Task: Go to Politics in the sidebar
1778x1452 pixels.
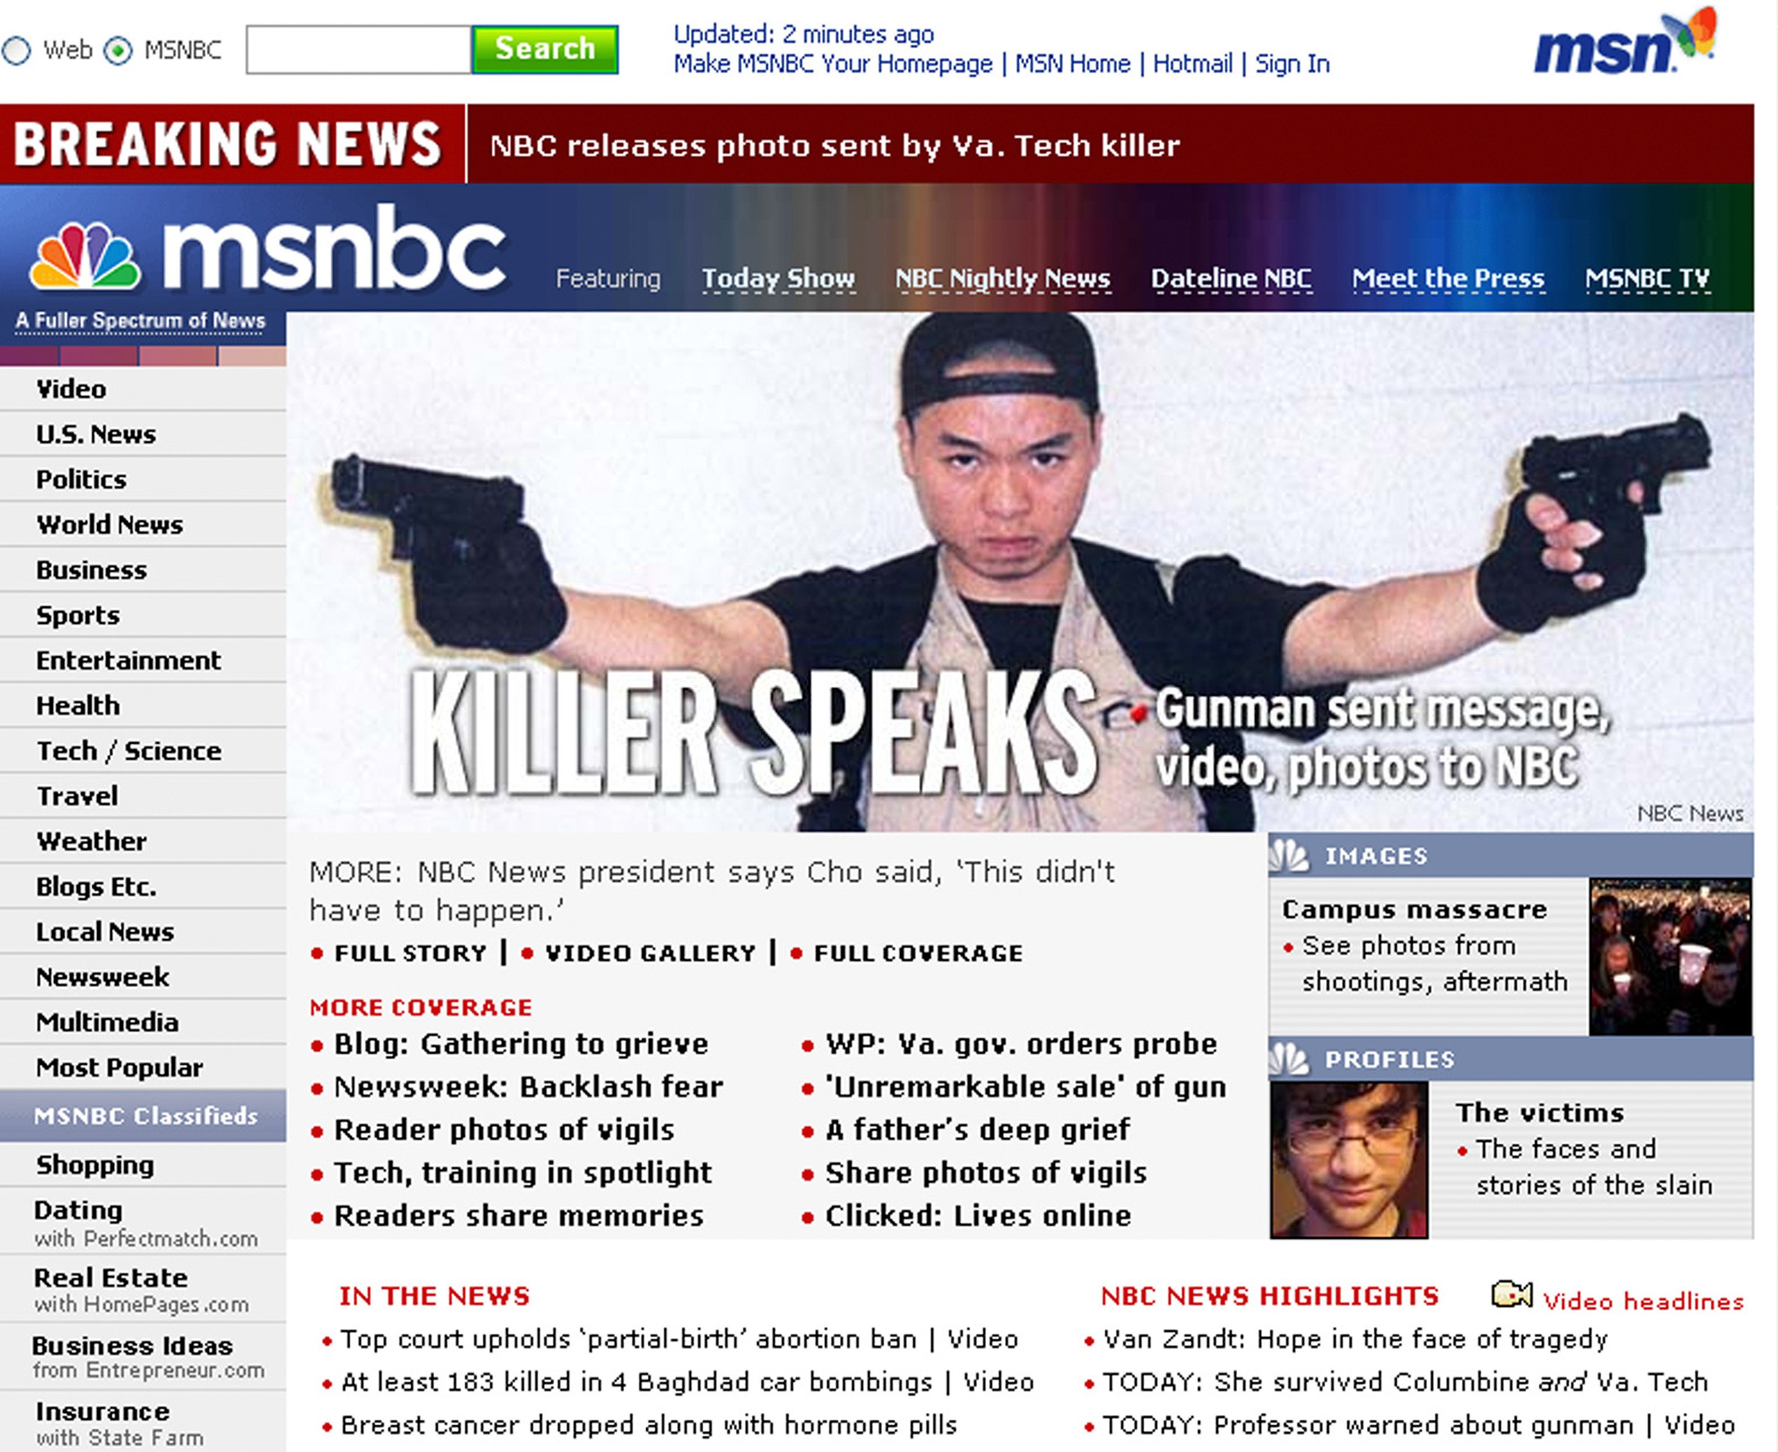Action: pyautogui.click(x=81, y=479)
